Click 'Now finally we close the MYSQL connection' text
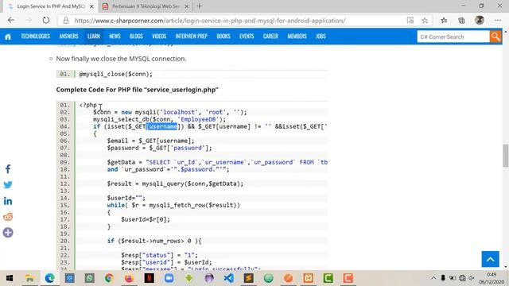 tap(121, 59)
